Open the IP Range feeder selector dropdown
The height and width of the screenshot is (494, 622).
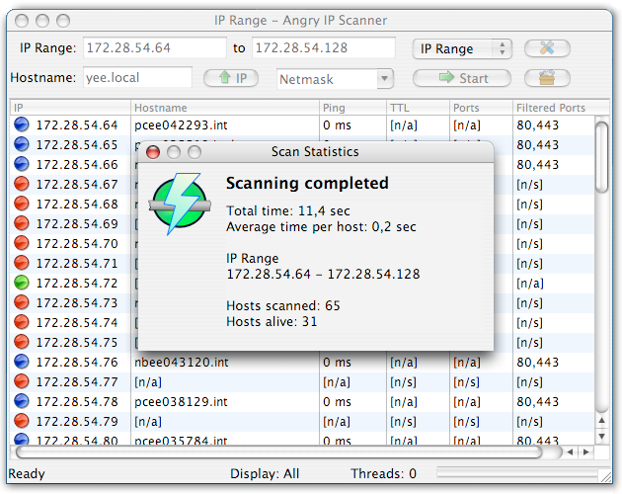tap(462, 48)
